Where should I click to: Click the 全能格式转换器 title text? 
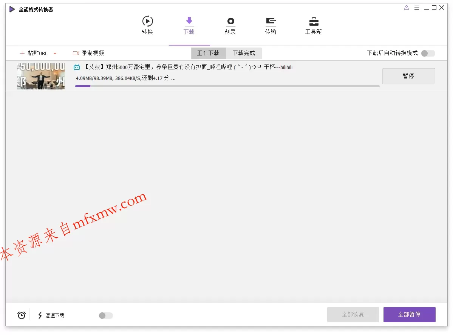[36, 9]
